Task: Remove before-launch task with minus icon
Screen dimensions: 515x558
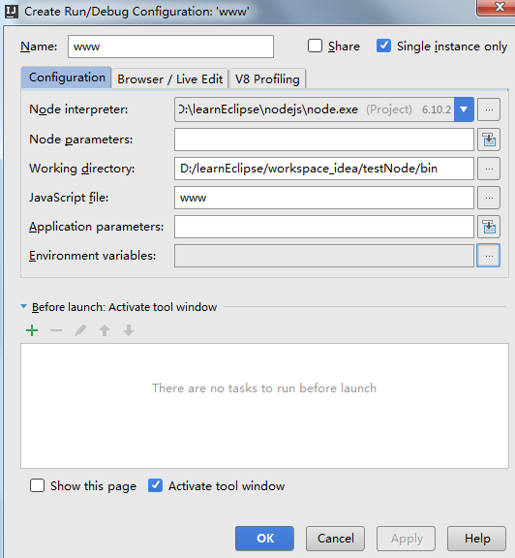Action: tap(56, 330)
